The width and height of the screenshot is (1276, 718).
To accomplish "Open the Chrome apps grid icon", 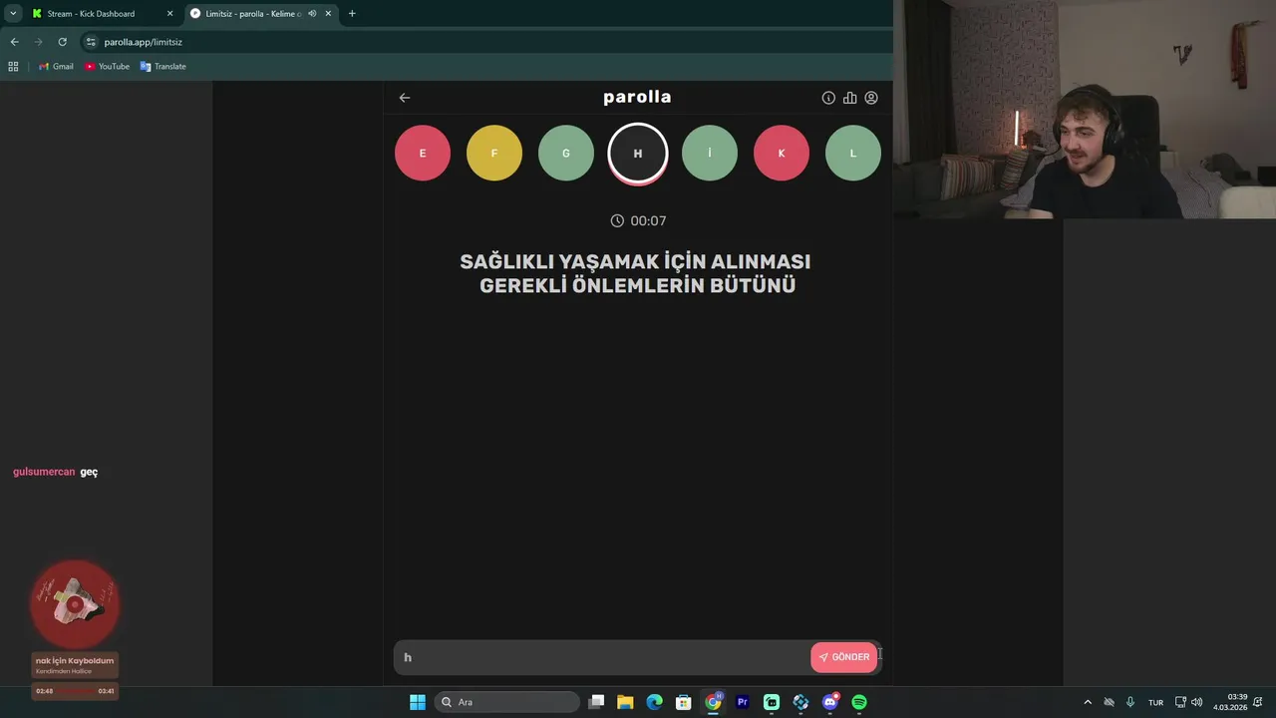I will tap(13, 67).
